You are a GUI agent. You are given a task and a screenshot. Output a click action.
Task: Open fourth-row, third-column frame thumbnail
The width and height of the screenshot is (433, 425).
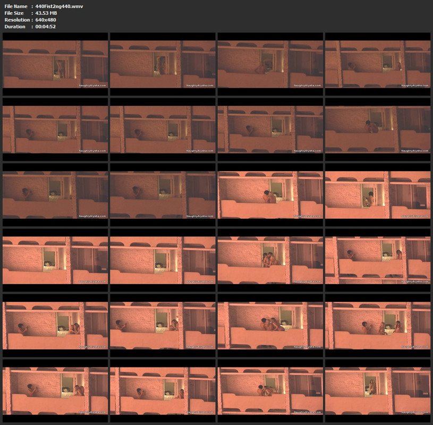(270, 260)
